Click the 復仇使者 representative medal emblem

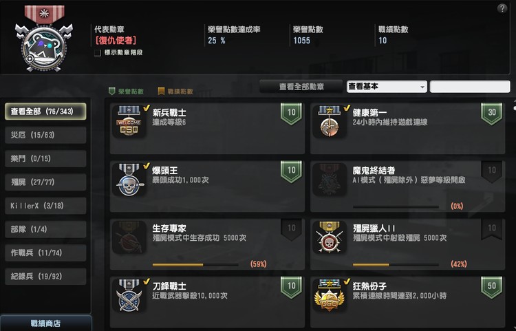(x=44, y=38)
